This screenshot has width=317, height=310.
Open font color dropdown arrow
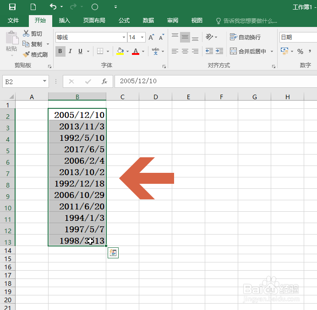[143, 52]
